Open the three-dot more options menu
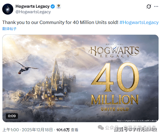Viewport: 161px width, 134px height. [x=156, y=7]
